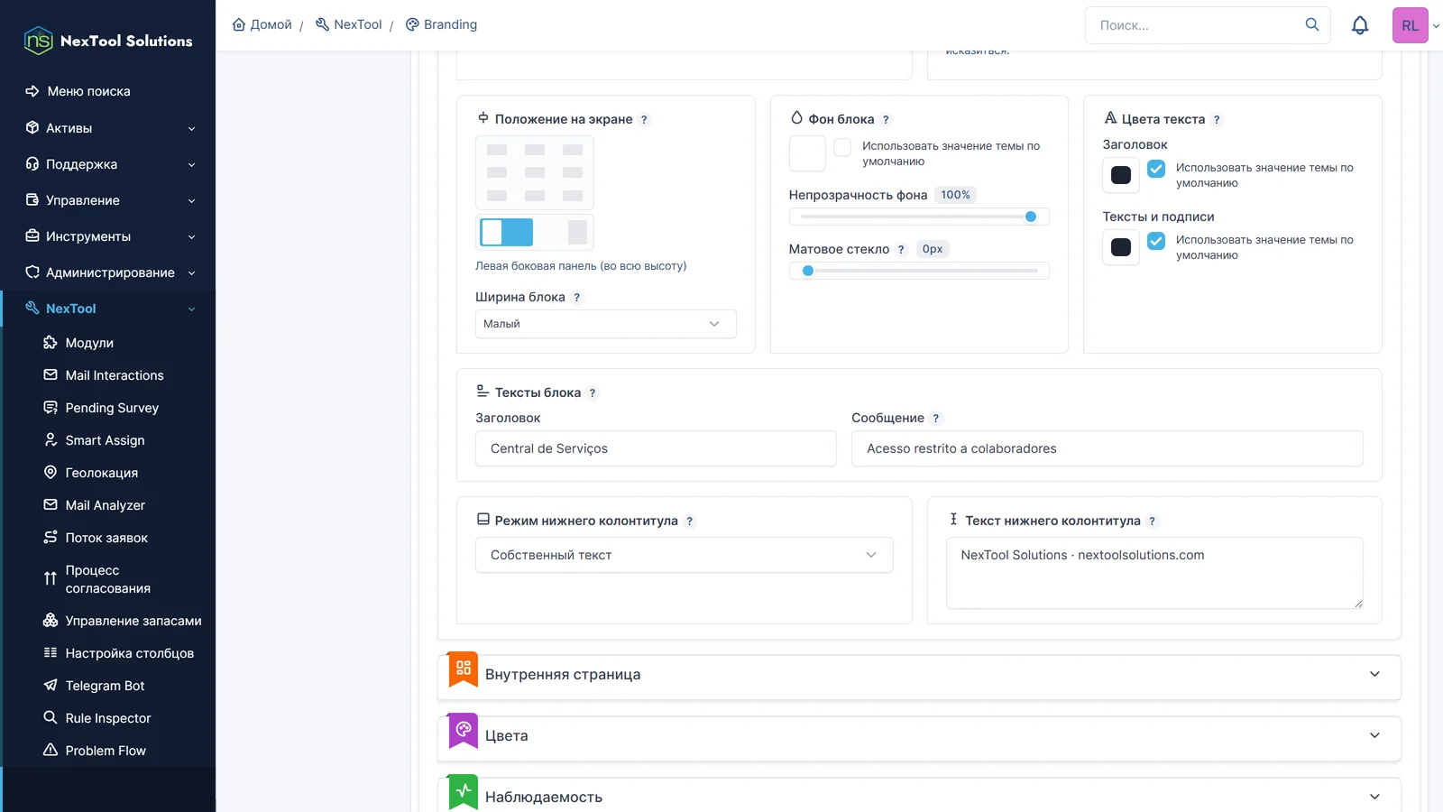Expand the Администрирование menu

pyautogui.click(x=108, y=272)
